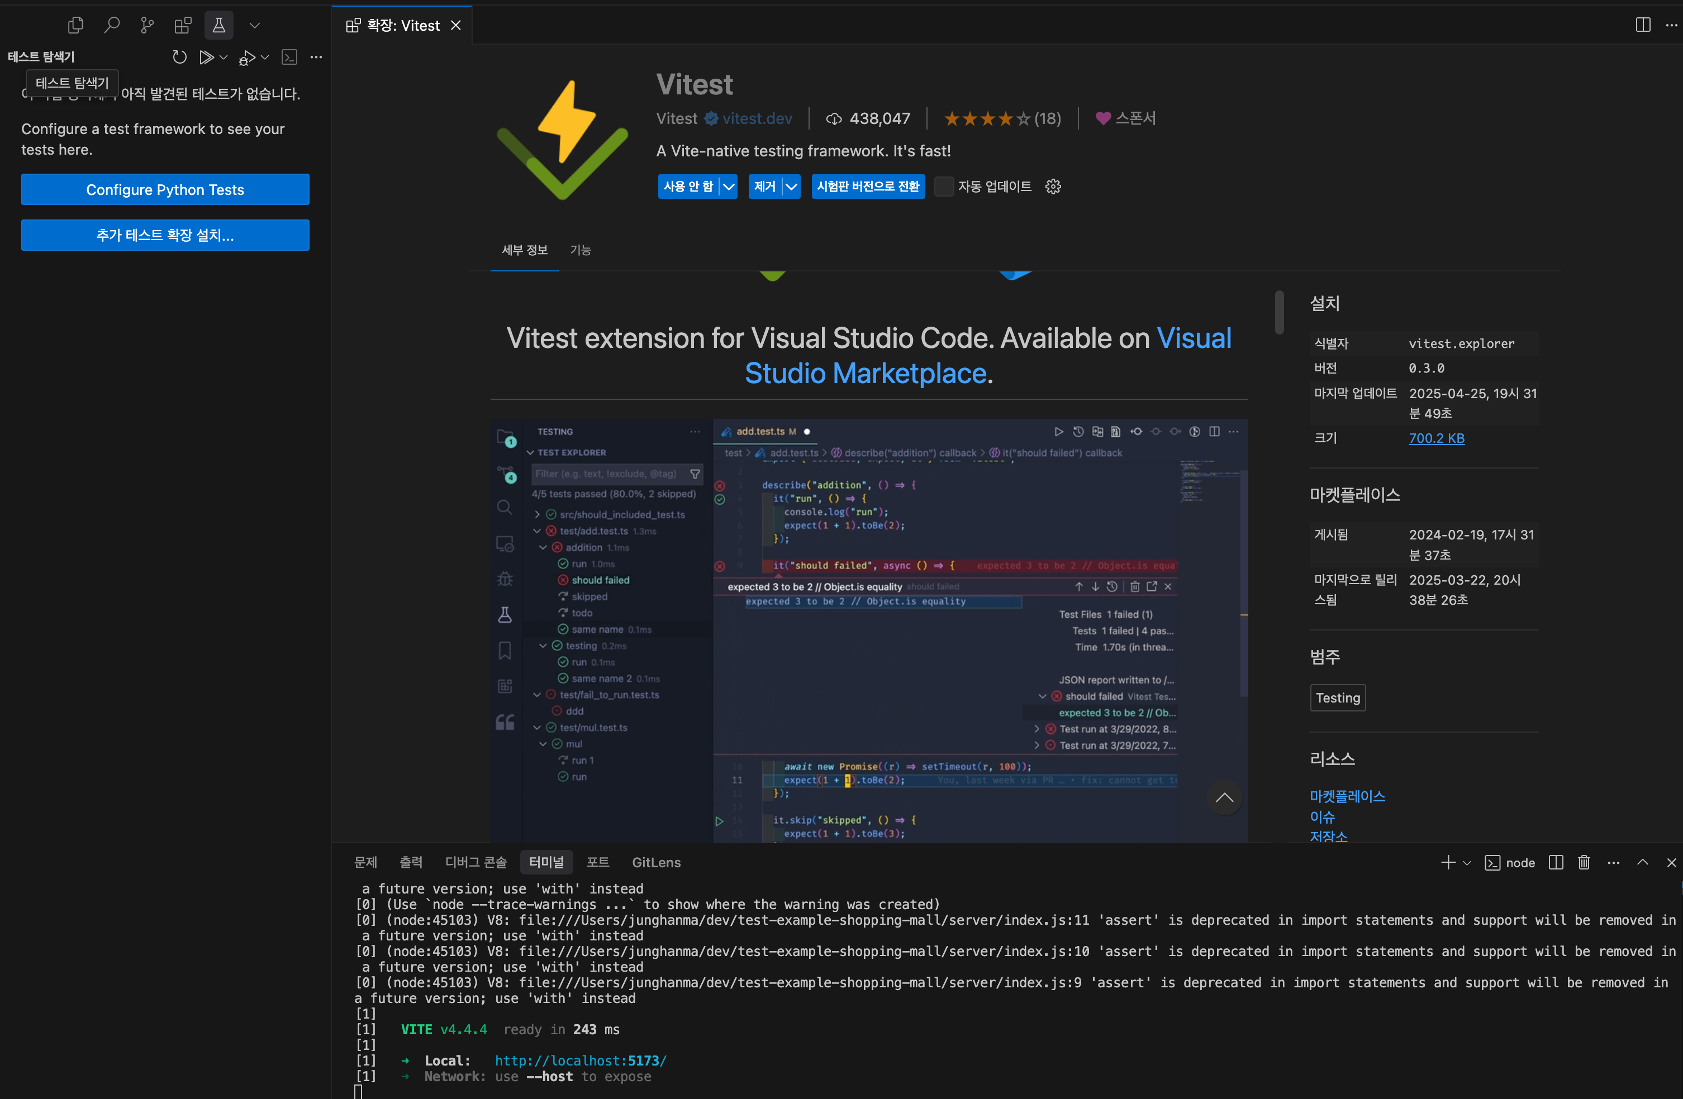Screen dimensions: 1683x1099
Task: Expand additional views chevron in activity bar
Action: click(255, 26)
